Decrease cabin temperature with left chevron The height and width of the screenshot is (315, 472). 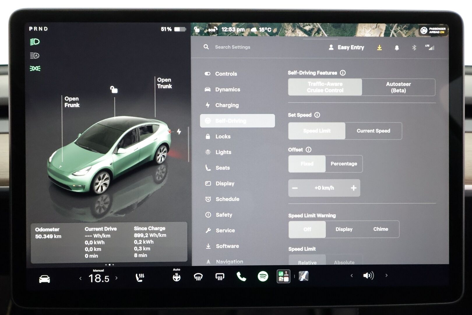pyautogui.click(x=80, y=279)
